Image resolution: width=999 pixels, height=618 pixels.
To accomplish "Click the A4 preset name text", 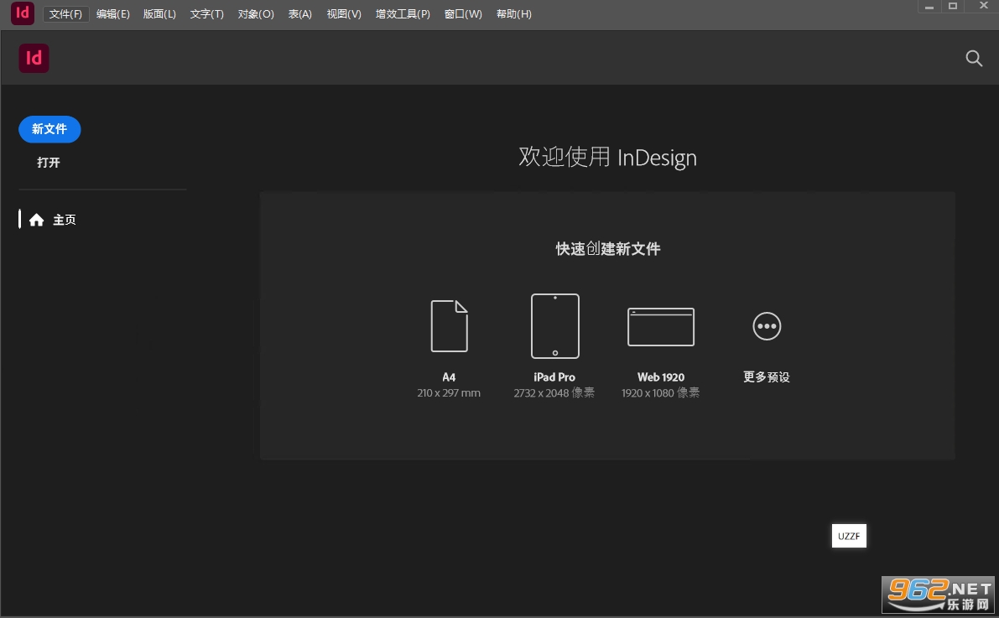I will (x=449, y=377).
